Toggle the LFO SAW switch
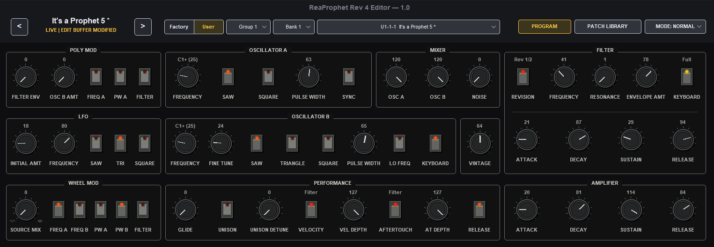The width and height of the screenshot is (714, 247). click(x=96, y=143)
